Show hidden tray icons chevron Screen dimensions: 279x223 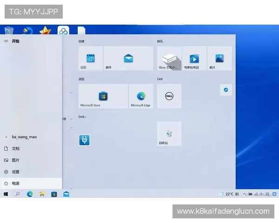(245, 194)
